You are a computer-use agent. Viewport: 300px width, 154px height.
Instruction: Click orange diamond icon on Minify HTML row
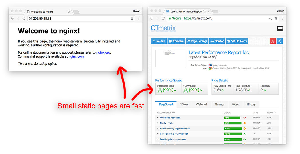coord(244,123)
